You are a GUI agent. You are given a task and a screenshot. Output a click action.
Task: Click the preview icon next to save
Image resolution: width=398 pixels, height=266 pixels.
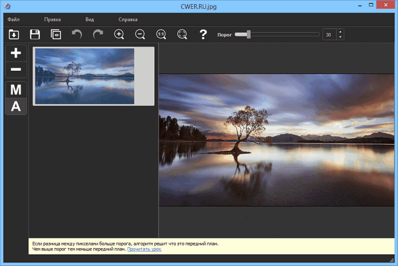(x=56, y=35)
